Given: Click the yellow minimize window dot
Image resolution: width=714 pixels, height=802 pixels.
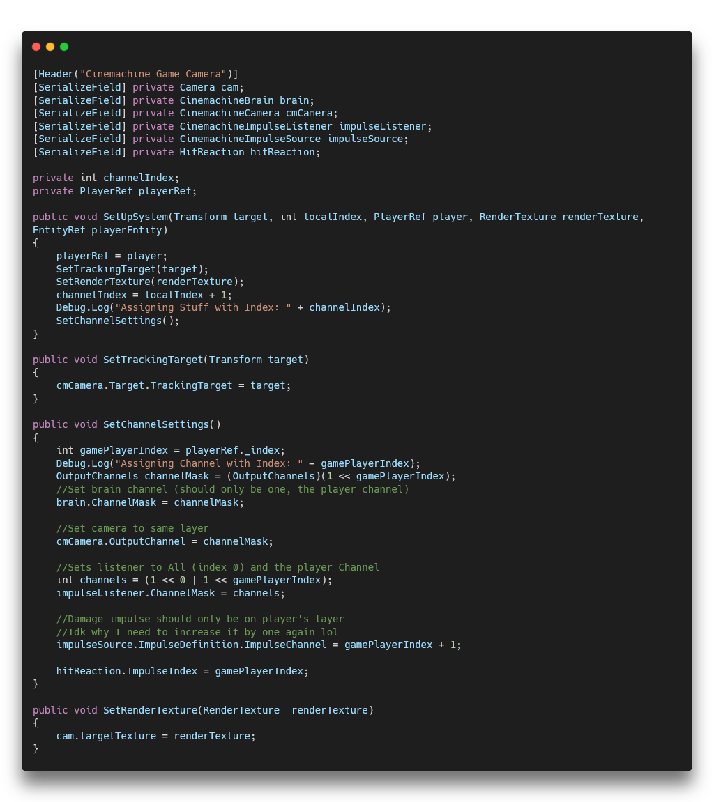Looking at the screenshot, I should [x=50, y=47].
